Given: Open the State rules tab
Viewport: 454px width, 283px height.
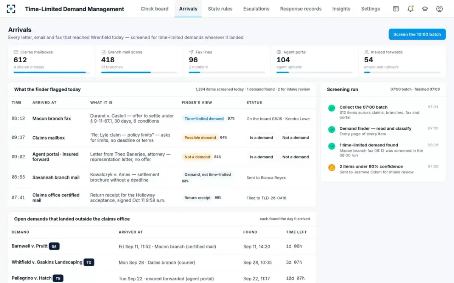Looking at the screenshot, I should [220, 9].
